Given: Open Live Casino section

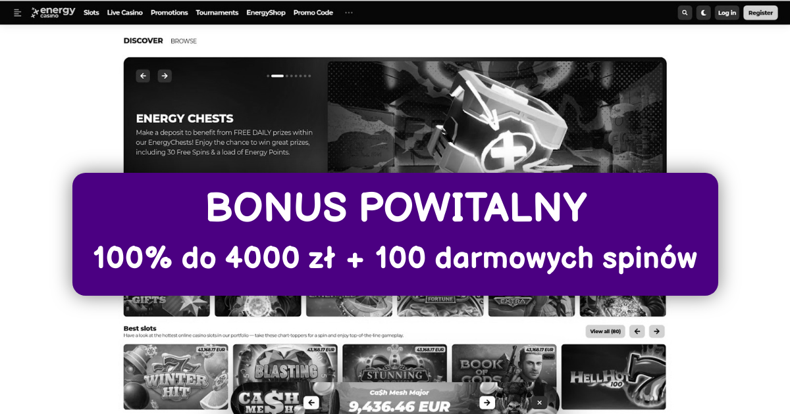Looking at the screenshot, I should click(x=125, y=12).
